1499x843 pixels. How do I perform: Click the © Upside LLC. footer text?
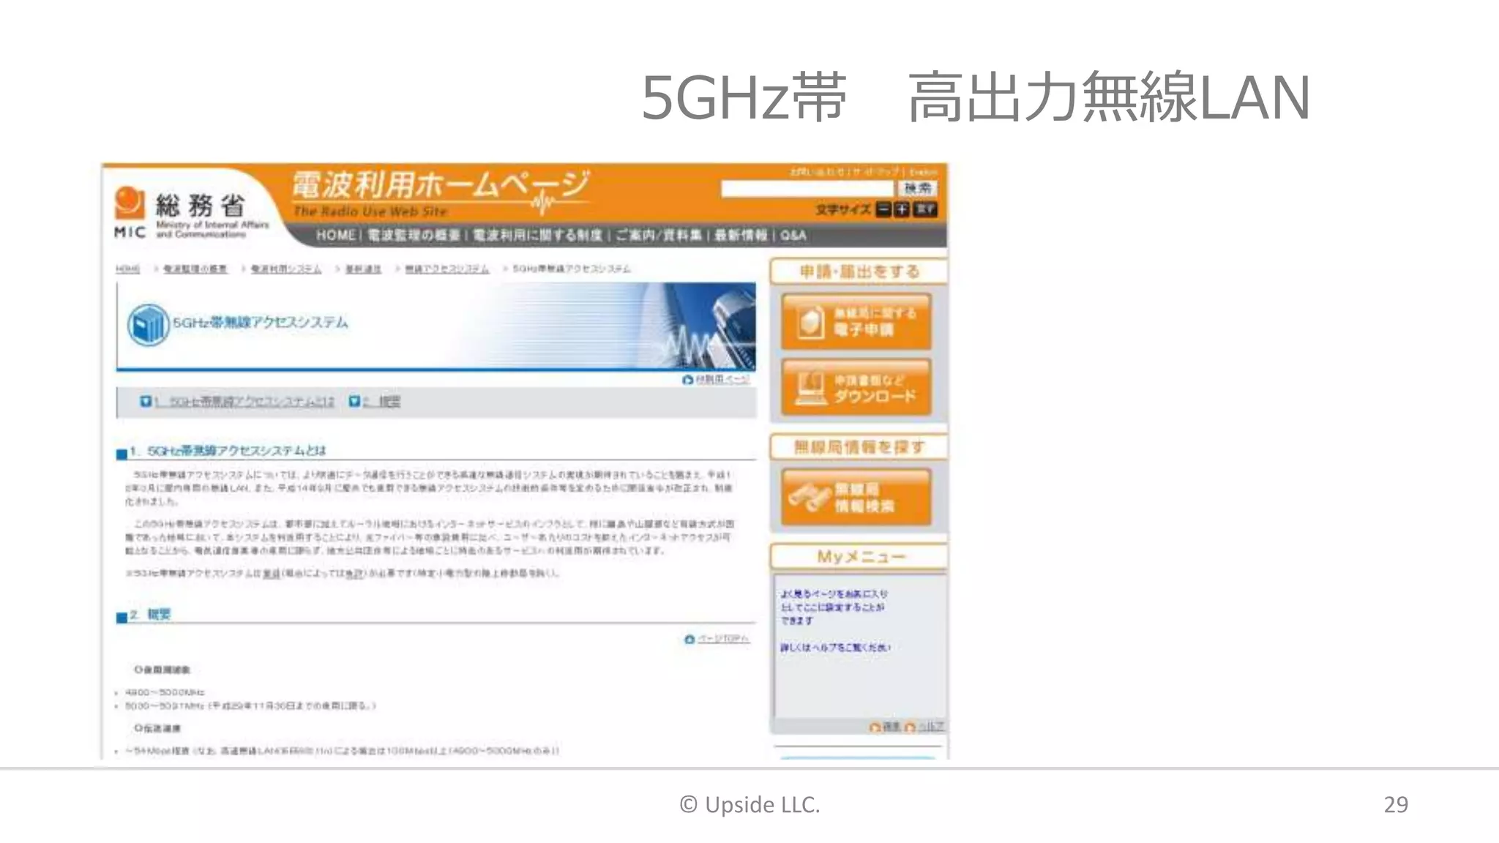(x=749, y=804)
